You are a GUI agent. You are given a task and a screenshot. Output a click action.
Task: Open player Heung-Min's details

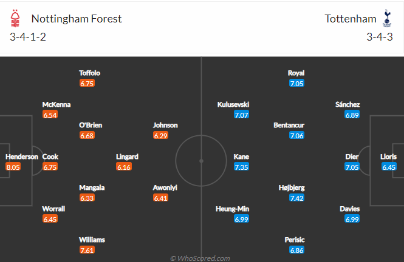point(233,209)
